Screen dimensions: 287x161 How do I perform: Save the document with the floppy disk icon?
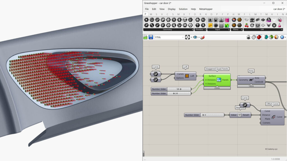point(151,37)
